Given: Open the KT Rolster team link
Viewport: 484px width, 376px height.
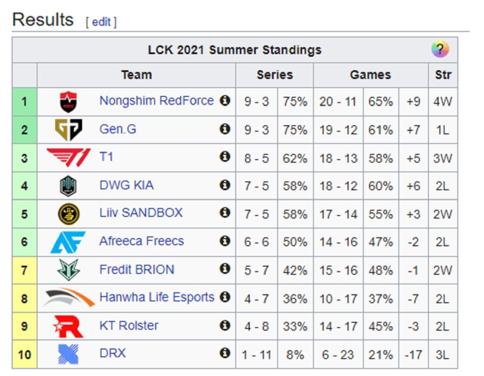Looking at the screenshot, I should [x=129, y=326].
